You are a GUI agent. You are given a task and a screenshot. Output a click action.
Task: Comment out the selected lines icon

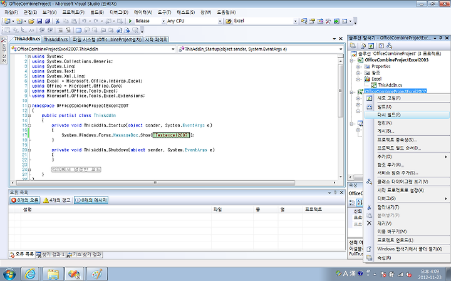click(60, 30)
